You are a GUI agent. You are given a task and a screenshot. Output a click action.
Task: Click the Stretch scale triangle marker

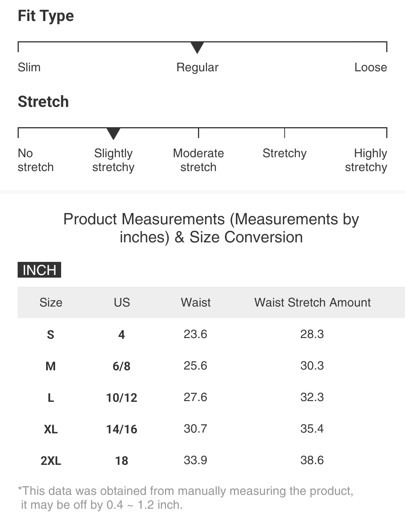(113, 134)
